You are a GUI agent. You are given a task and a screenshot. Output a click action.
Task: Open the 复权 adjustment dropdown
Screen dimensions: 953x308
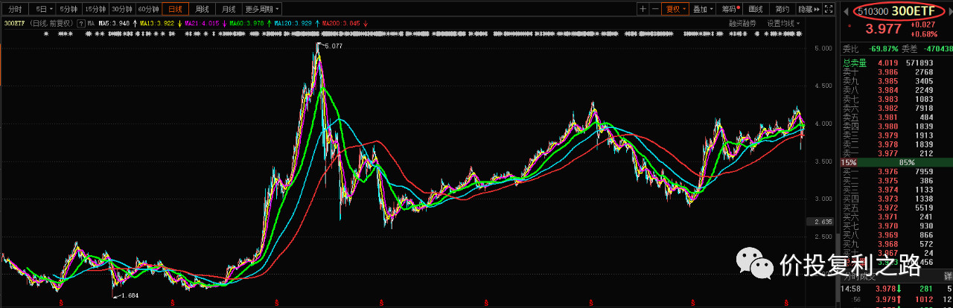click(x=676, y=9)
